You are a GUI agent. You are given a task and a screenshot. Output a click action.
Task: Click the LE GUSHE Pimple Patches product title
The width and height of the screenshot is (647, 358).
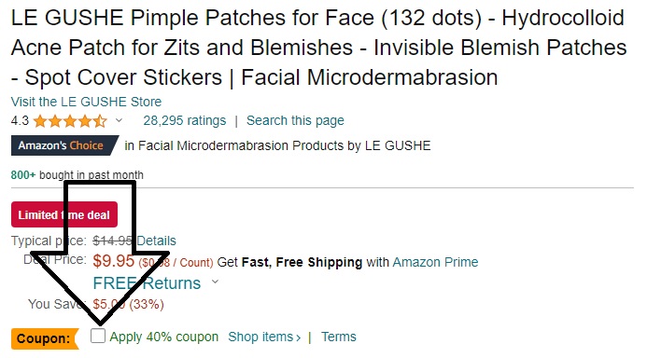point(318,48)
